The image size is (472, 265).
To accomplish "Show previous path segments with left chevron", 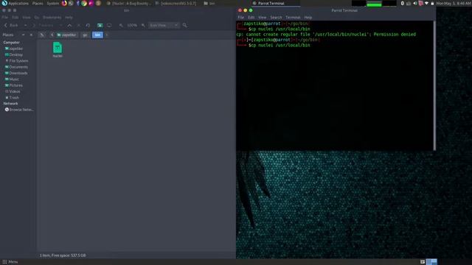I will pyautogui.click(x=52, y=35).
